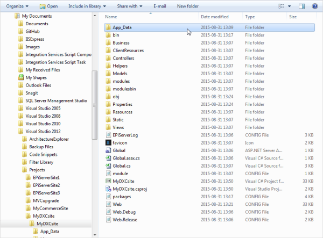
Task: Select the favicon icon file
Action: coord(108,143)
